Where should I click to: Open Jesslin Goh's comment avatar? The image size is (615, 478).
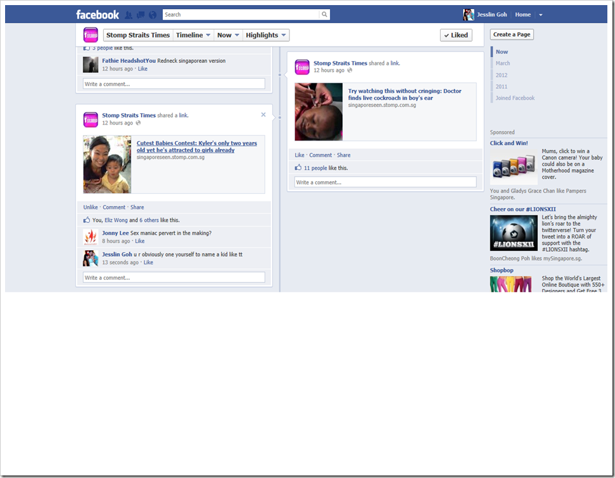(90, 259)
